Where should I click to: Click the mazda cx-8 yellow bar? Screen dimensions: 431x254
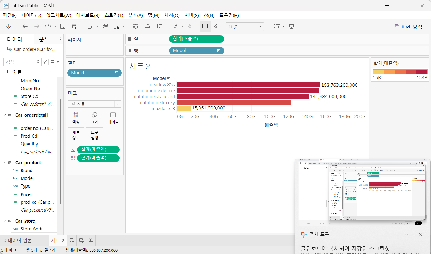[184, 108]
